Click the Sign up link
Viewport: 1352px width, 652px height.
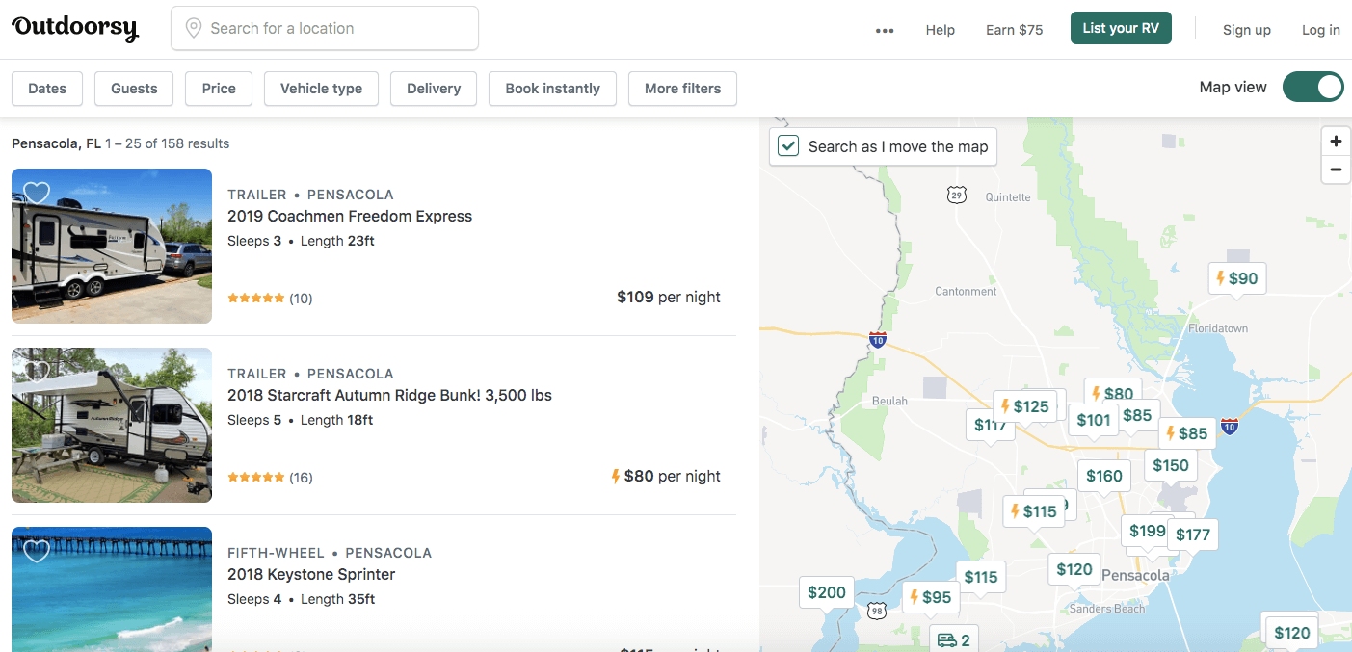tap(1247, 30)
